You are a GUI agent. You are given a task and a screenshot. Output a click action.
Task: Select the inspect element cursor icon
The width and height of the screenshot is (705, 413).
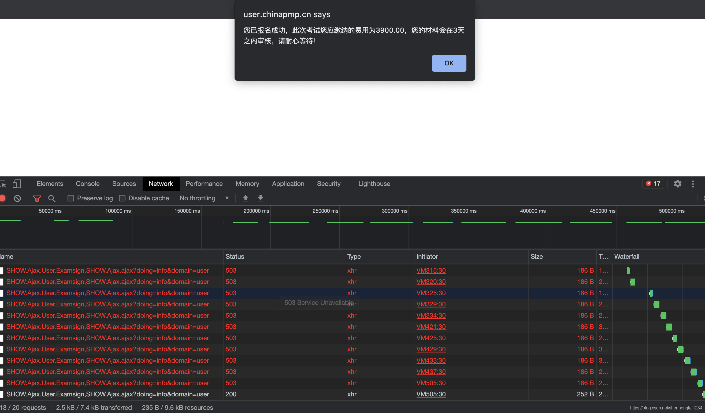point(3,184)
